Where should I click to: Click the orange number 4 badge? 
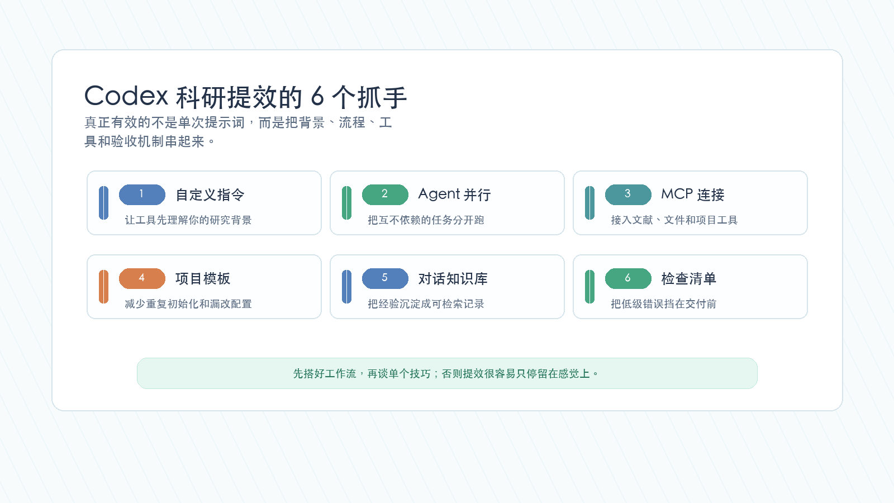pyautogui.click(x=142, y=278)
